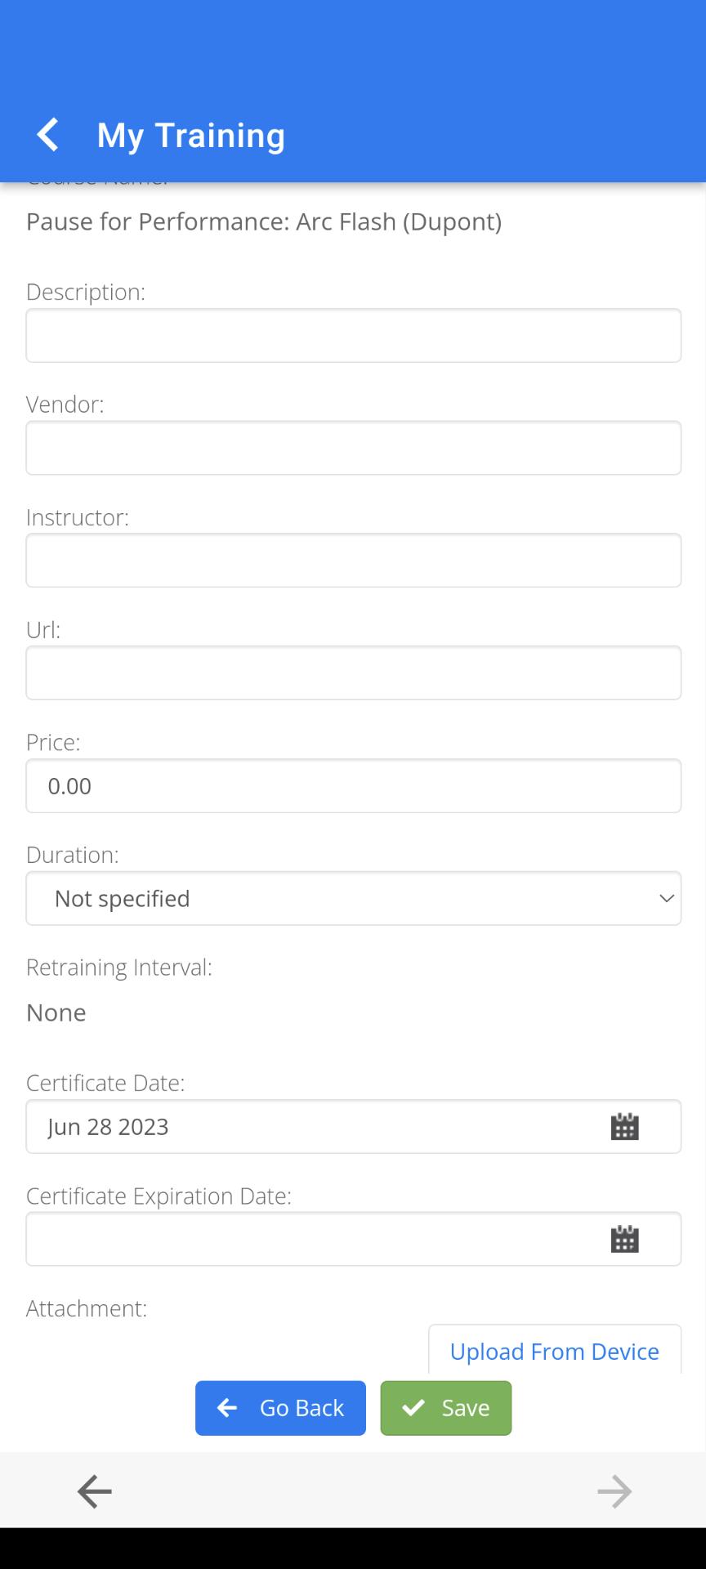Open the Not specified duration selector
The image size is (706, 1569).
pyautogui.click(x=354, y=898)
